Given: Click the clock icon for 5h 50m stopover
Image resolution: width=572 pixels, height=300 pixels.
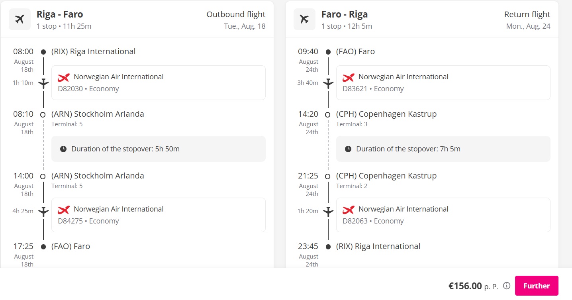Looking at the screenshot, I should [x=63, y=149].
